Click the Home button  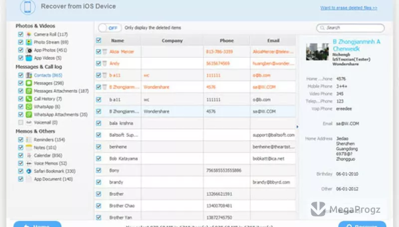[x=37, y=224]
